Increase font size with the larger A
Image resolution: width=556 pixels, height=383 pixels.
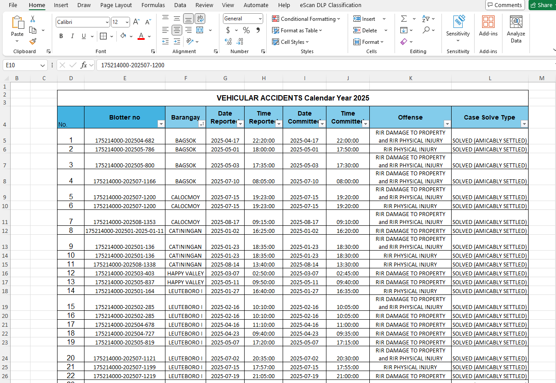pos(137,22)
